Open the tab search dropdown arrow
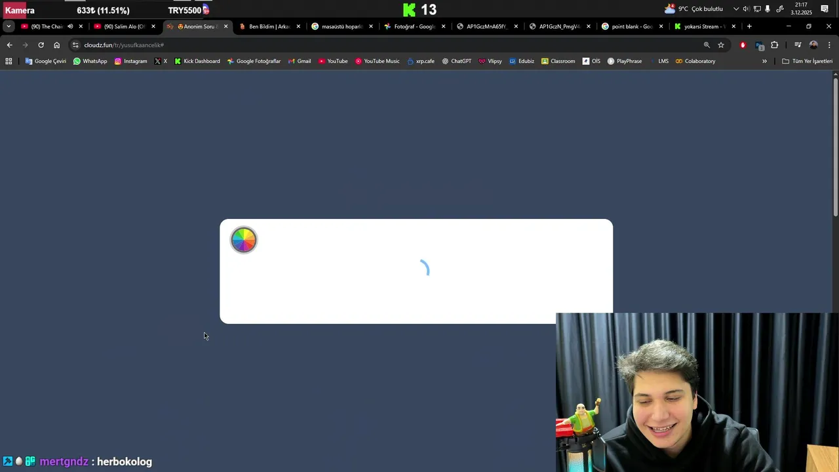 pyautogui.click(x=9, y=26)
